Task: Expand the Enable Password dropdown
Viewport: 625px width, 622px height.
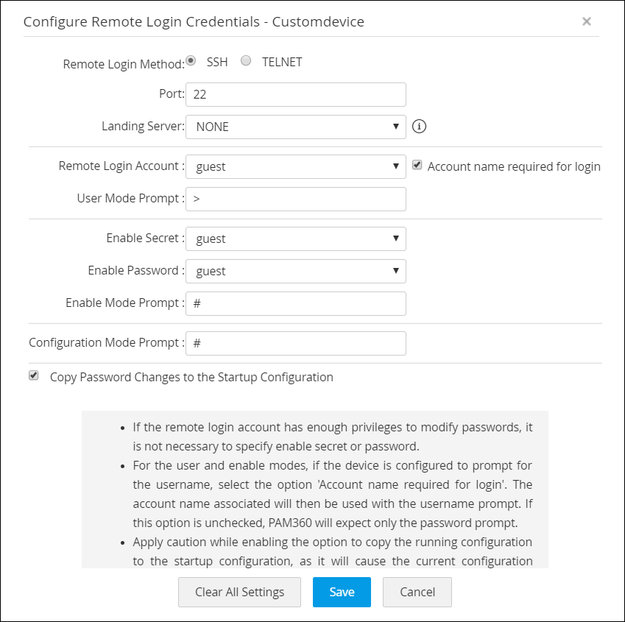Action: tap(295, 271)
